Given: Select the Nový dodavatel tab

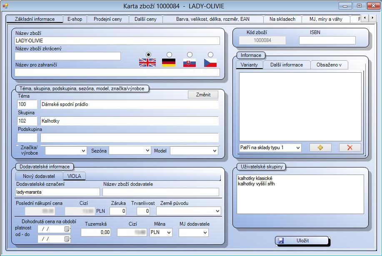Looking at the screenshot, I should [x=39, y=176].
